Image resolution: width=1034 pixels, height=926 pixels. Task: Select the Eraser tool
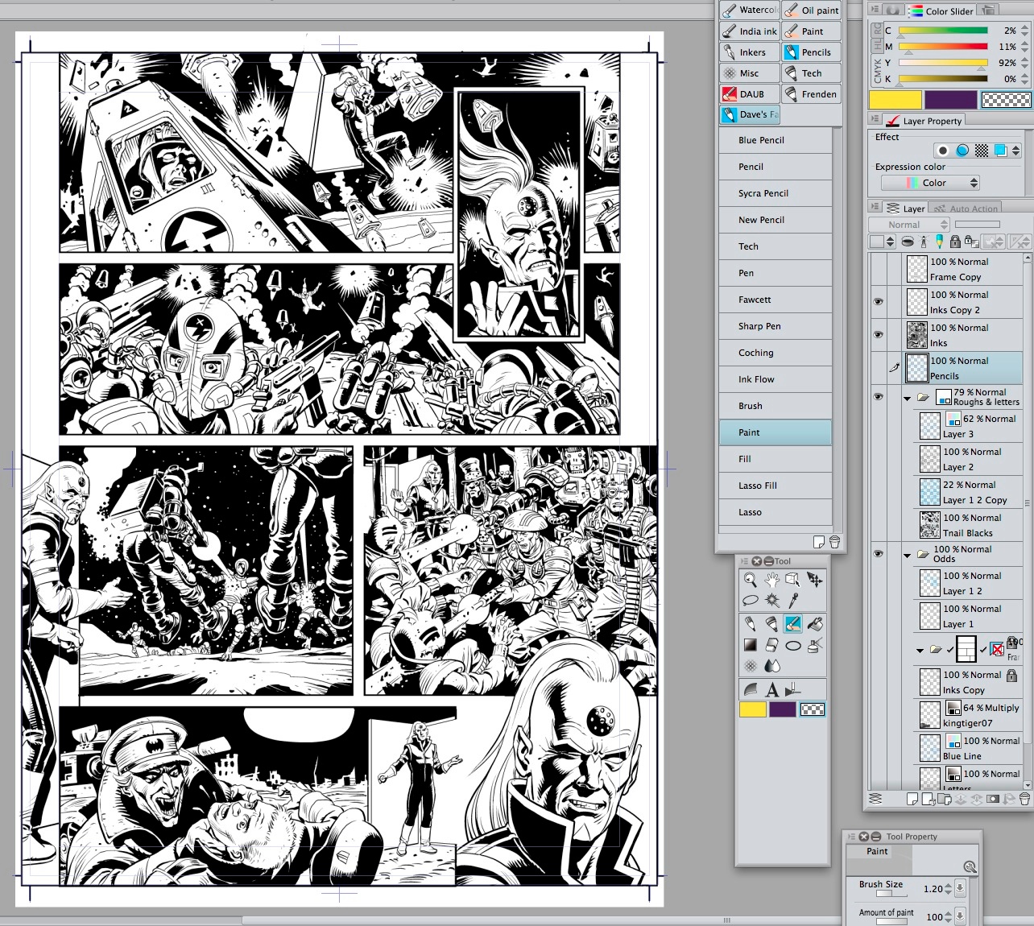[771, 644]
